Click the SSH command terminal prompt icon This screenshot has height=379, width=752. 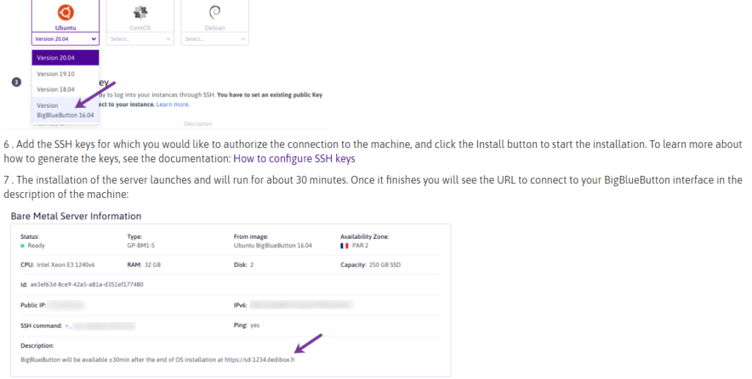(68, 325)
